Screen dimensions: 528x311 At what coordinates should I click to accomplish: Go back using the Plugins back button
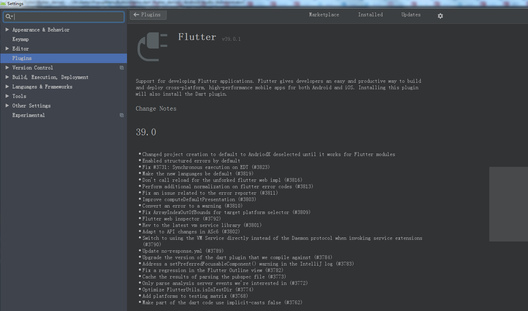click(x=148, y=15)
